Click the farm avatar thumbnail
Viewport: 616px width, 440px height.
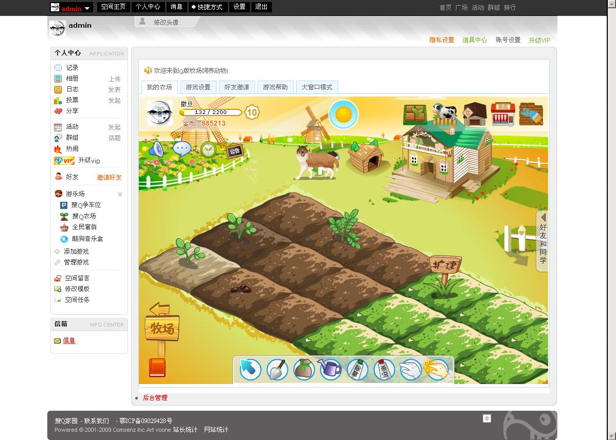(x=159, y=113)
